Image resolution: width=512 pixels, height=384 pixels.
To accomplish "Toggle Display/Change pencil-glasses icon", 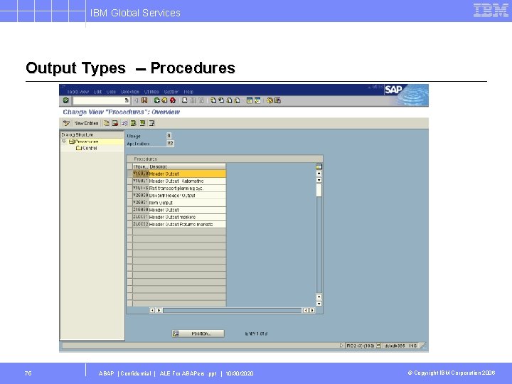I will pyautogui.click(x=66, y=123).
